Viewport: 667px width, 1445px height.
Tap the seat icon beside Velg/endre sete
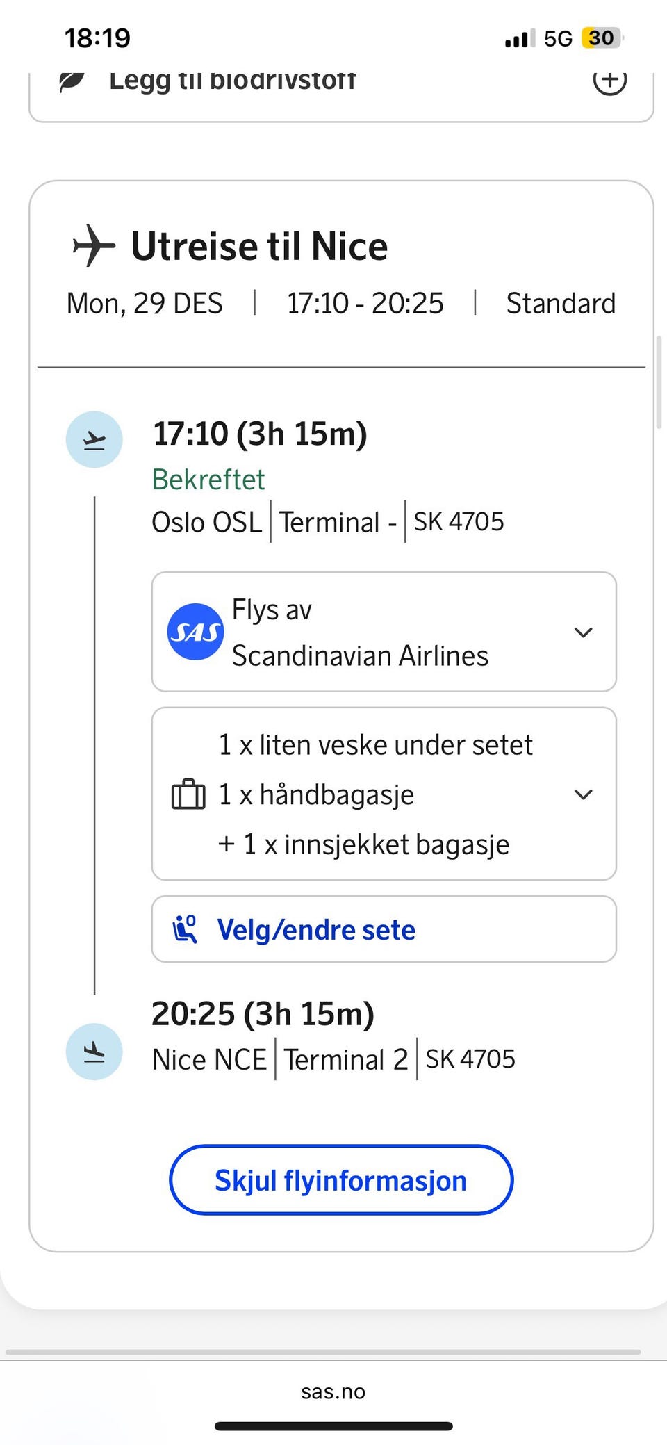[186, 929]
